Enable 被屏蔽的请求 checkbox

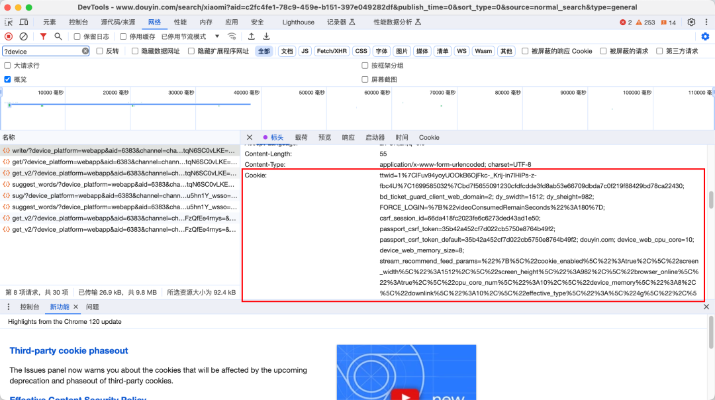[x=603, y=51]
